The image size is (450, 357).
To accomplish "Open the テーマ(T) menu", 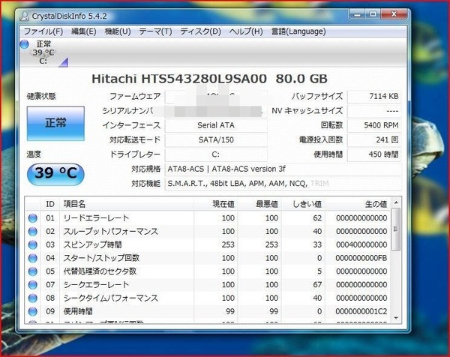I will (155, 31).
